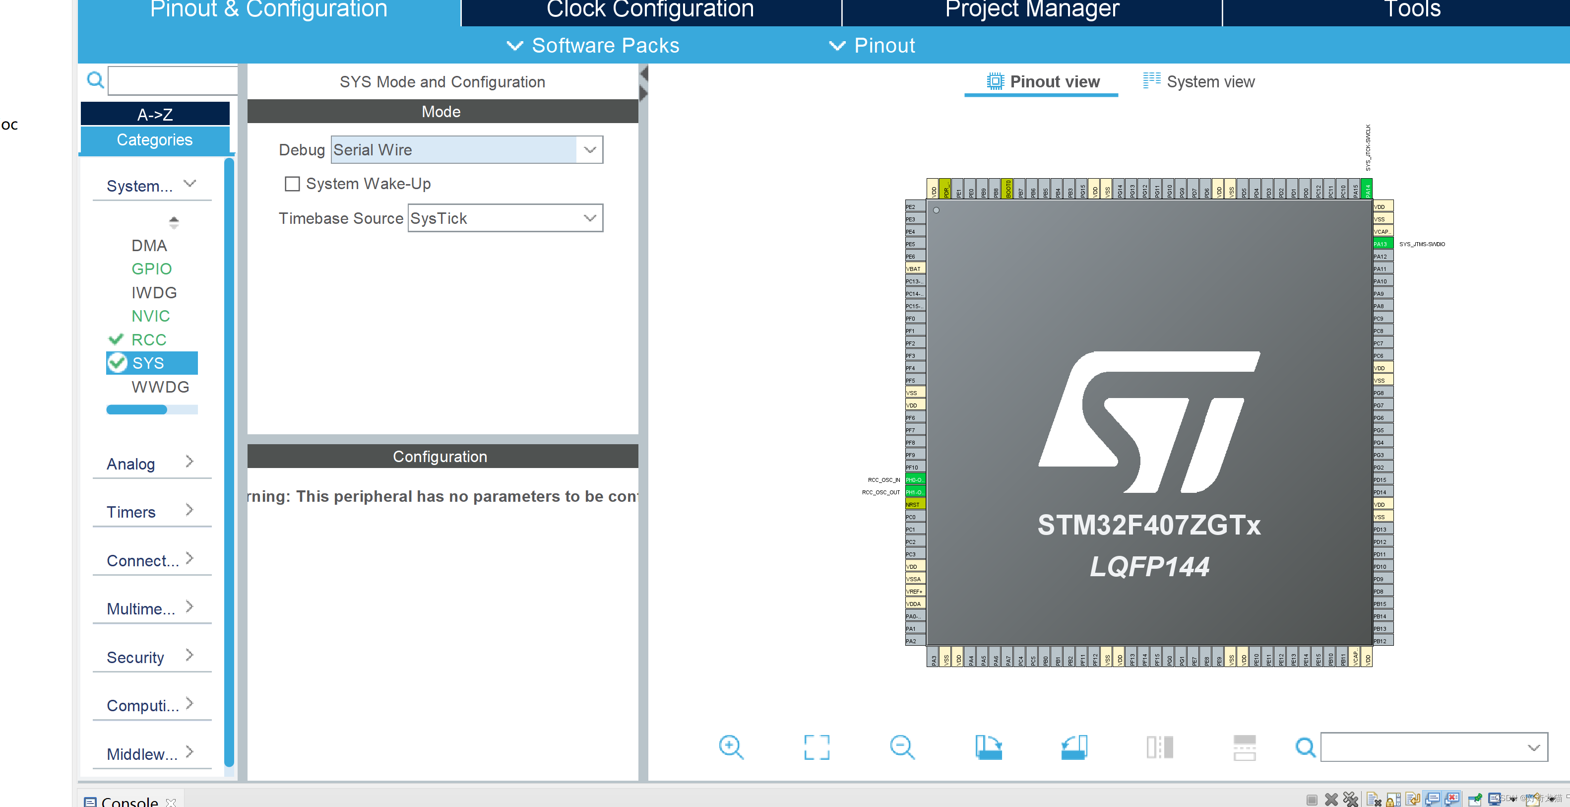Select the System view tab

[x=1199, y=81]
